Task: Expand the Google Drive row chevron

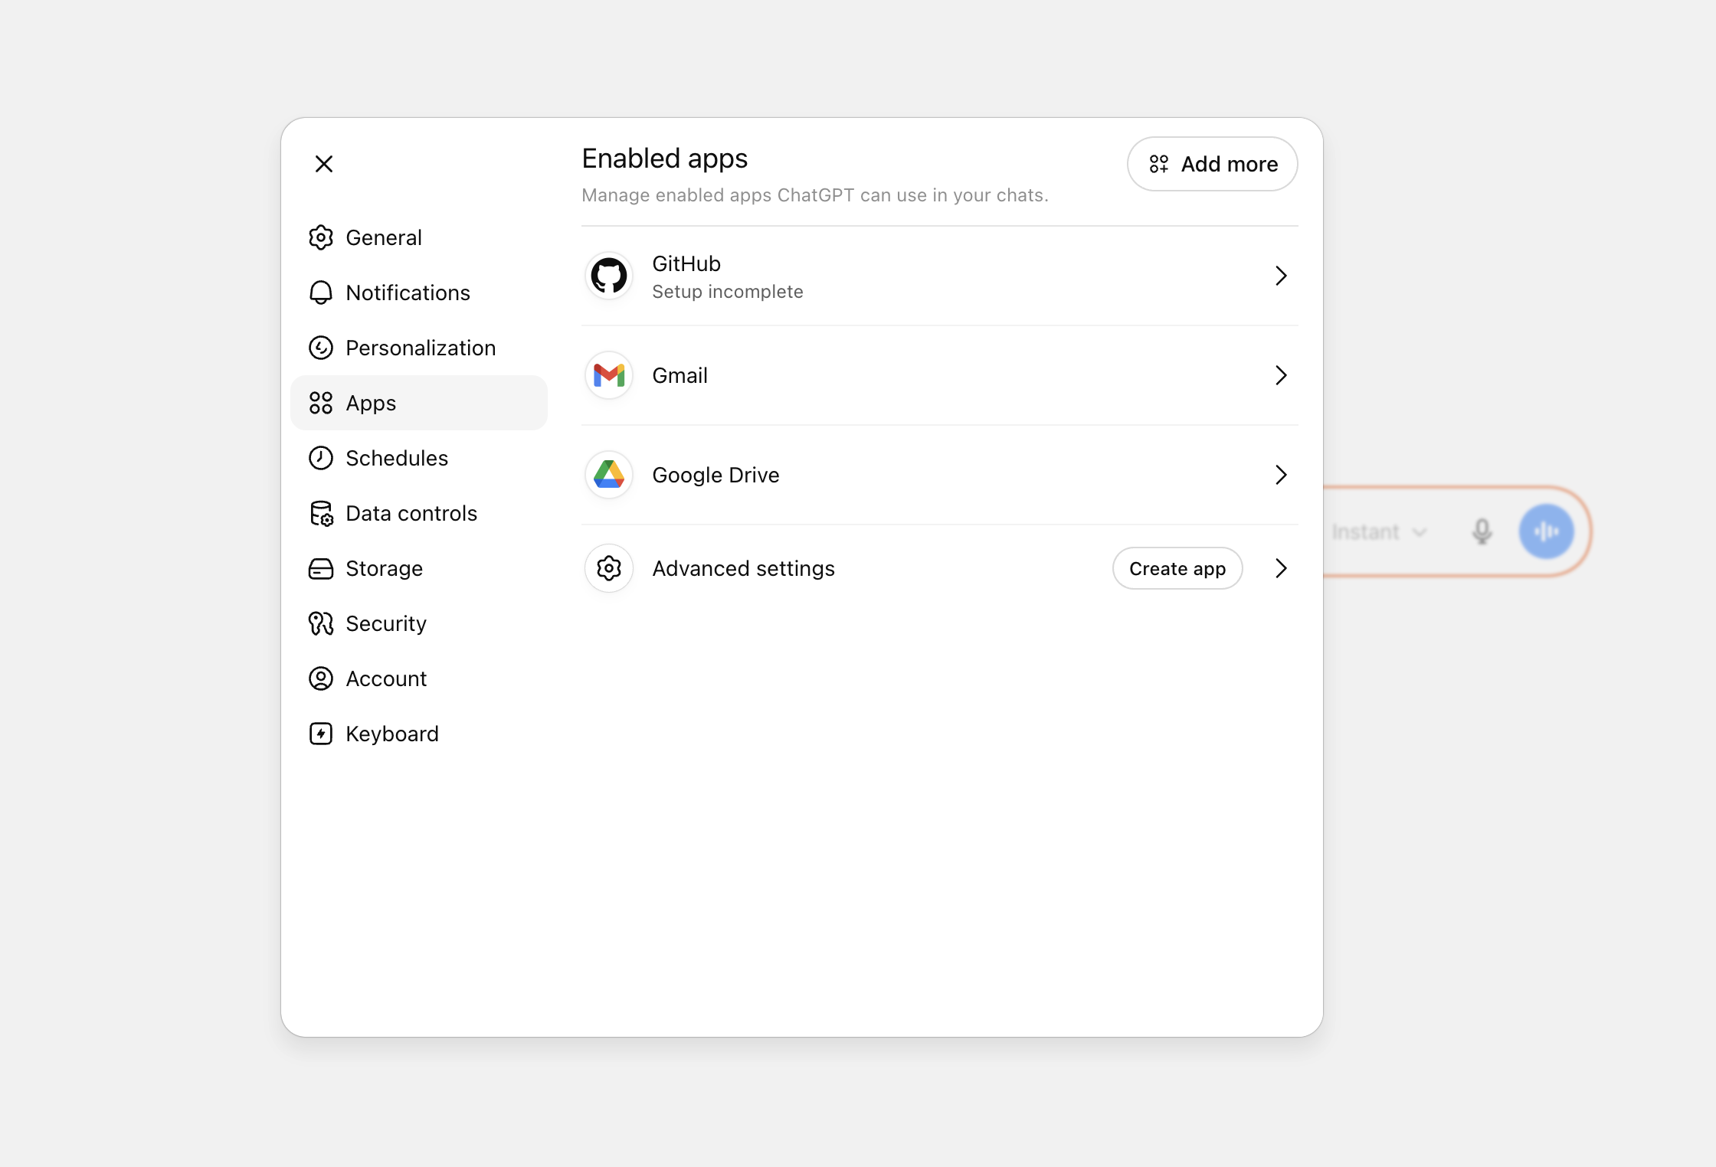Action: [x=1281, y=475]
